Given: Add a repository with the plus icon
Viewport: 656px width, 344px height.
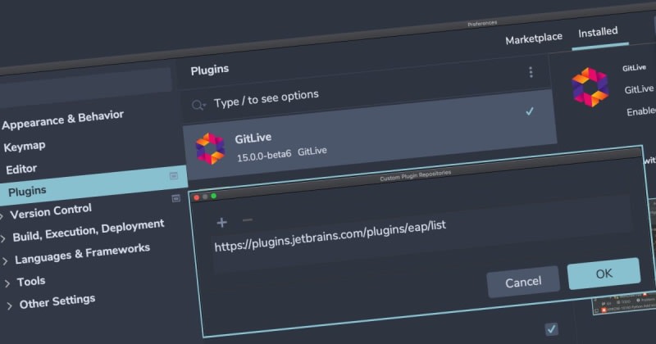Looking at the screenshot, I should point(221,222).
